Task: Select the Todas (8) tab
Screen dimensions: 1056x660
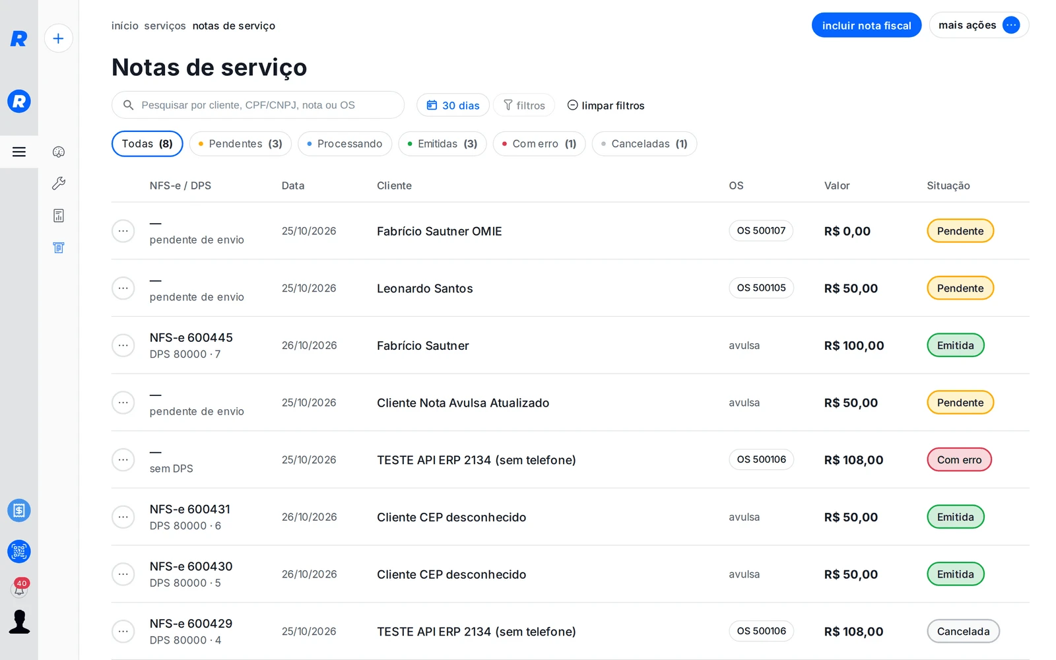Action: tap(147, 144)
